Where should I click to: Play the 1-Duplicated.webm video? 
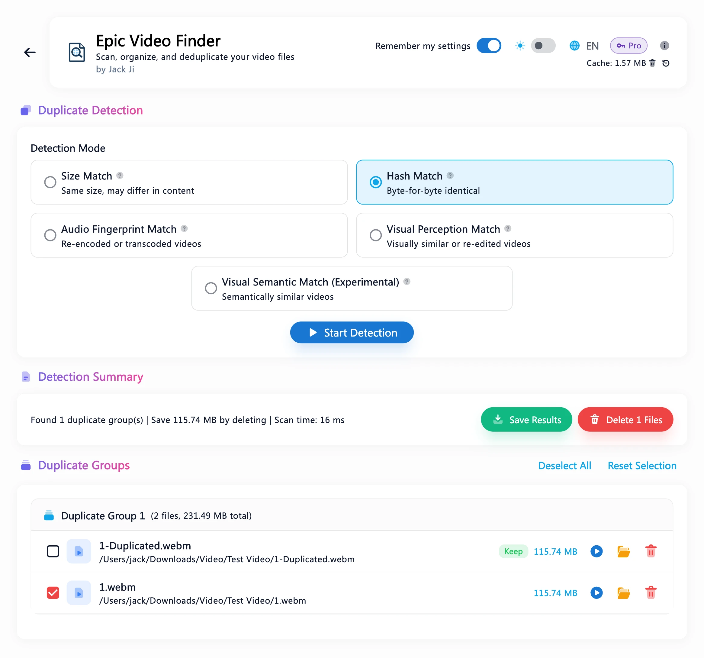[596, 551]
